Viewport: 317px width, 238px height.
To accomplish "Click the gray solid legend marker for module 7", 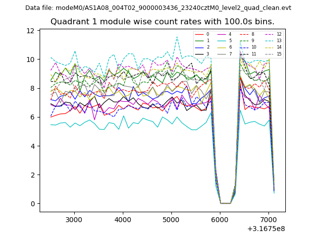I will (x=221, y=54).
